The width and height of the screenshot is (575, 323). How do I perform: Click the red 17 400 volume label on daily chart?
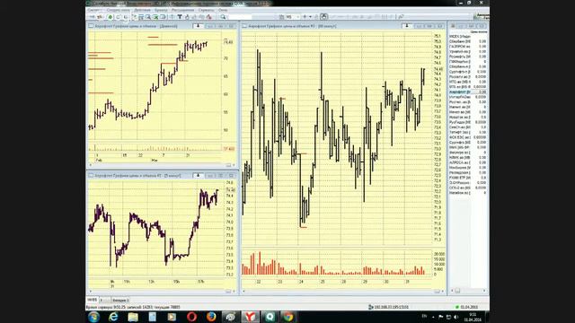229,149
